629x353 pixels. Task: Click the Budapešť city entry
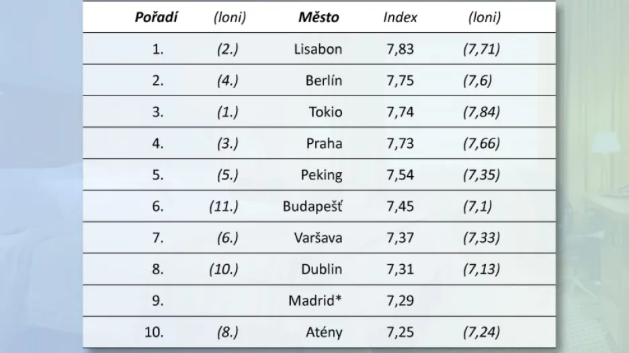(x=313, y=206)
